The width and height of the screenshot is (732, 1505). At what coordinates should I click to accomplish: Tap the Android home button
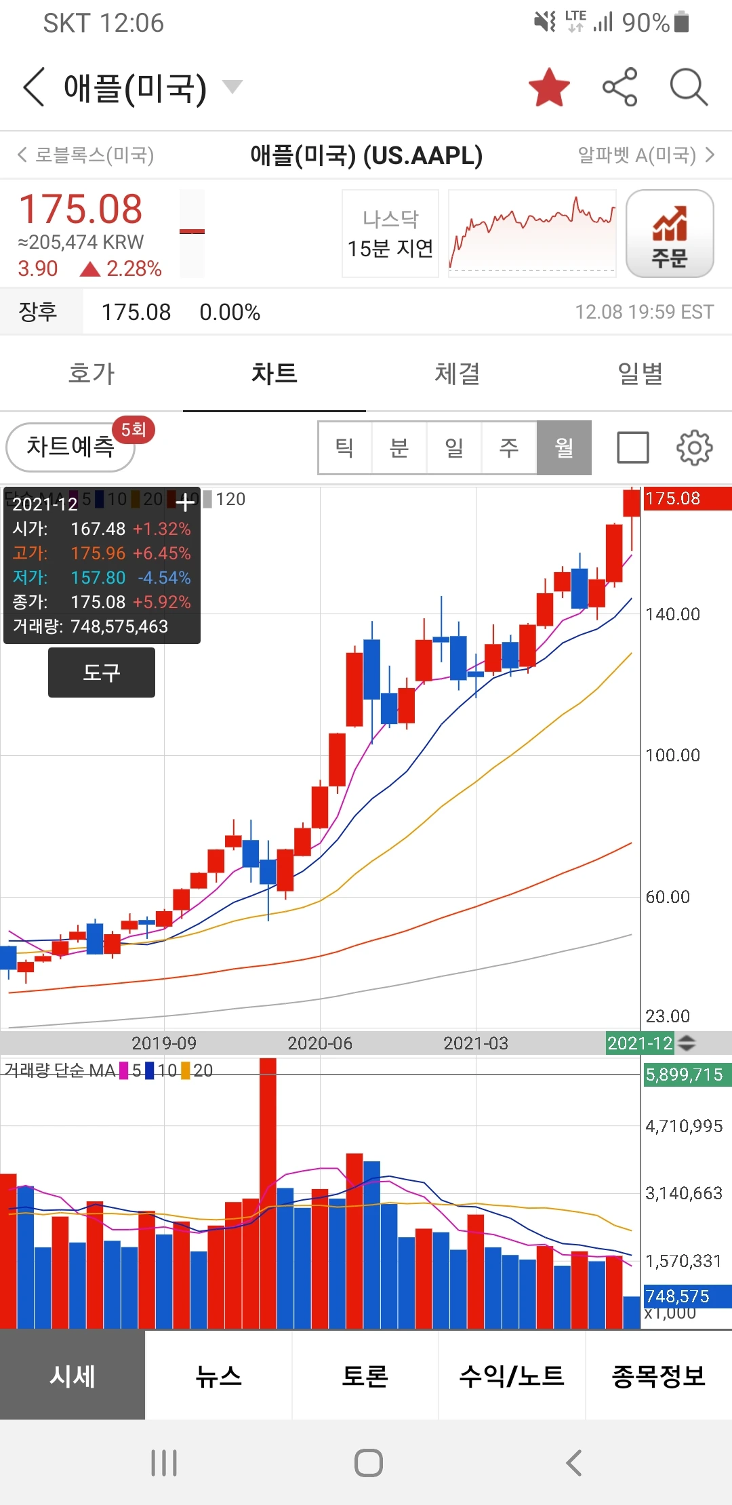[x=369, y=1463]
